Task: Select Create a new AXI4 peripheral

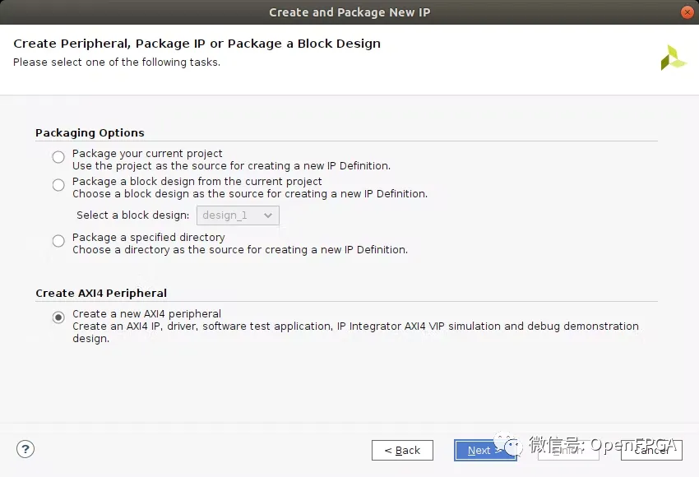Action: coord(58,317)
